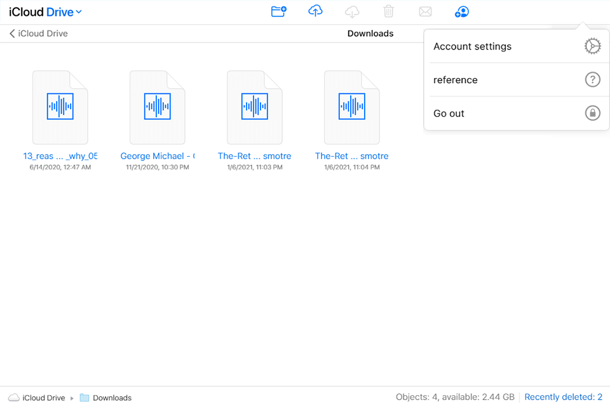The image size is (610, 406).
Task: Choose Go out from menu
Action: 517,113
